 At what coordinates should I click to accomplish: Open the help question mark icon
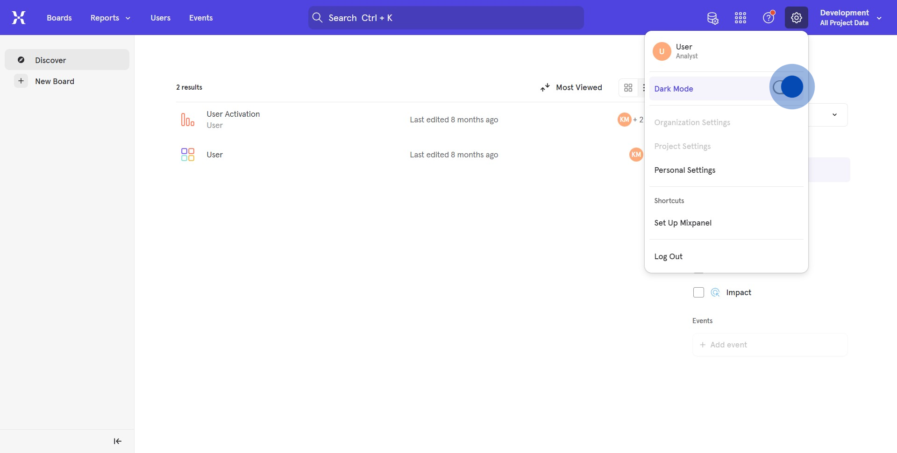769,18
